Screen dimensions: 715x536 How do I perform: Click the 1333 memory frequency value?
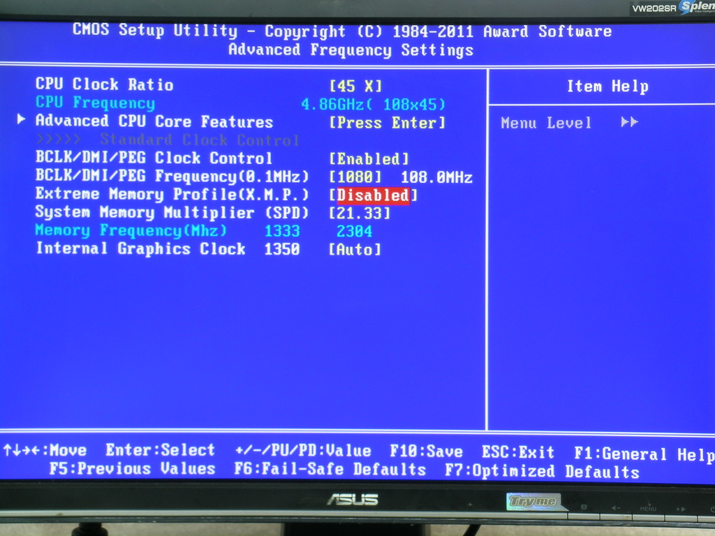(282, 231)
